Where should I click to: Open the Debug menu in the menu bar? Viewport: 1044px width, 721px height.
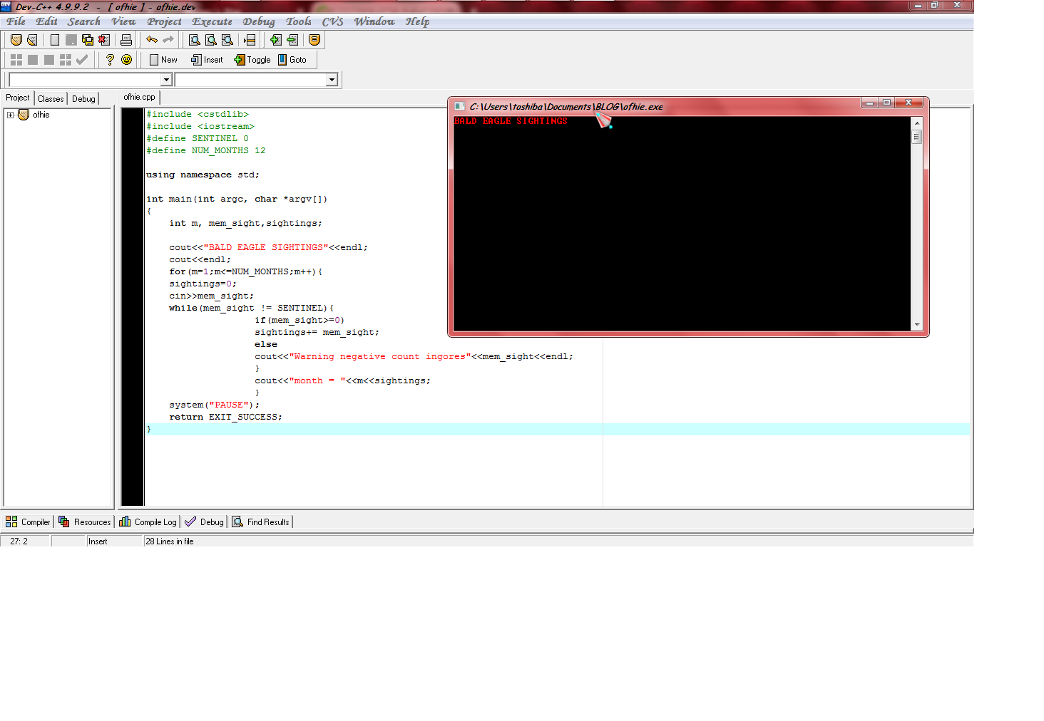click(x=259, y=21)
